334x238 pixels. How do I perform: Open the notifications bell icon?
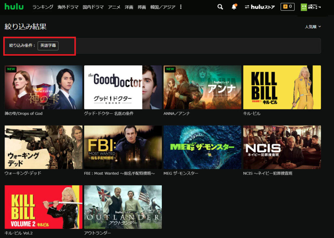[x=234, y=7]
